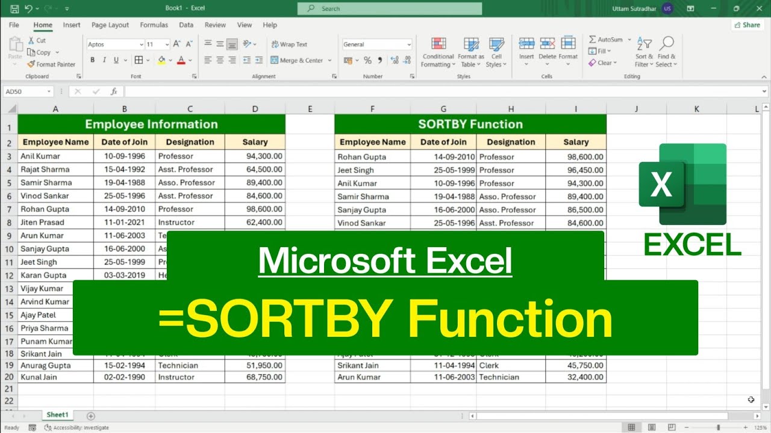Click the Delete cells icon
This screenshot has height=433, width=771.
point(548,44)
